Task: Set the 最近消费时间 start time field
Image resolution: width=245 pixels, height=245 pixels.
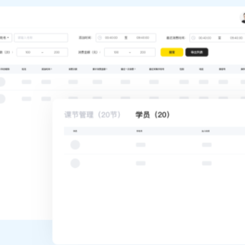Action: [x=205, y=38]
